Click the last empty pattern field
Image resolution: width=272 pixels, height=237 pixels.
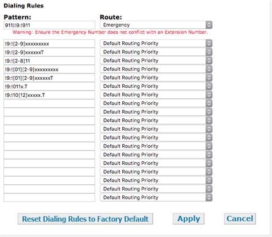(x=49, y=197)
